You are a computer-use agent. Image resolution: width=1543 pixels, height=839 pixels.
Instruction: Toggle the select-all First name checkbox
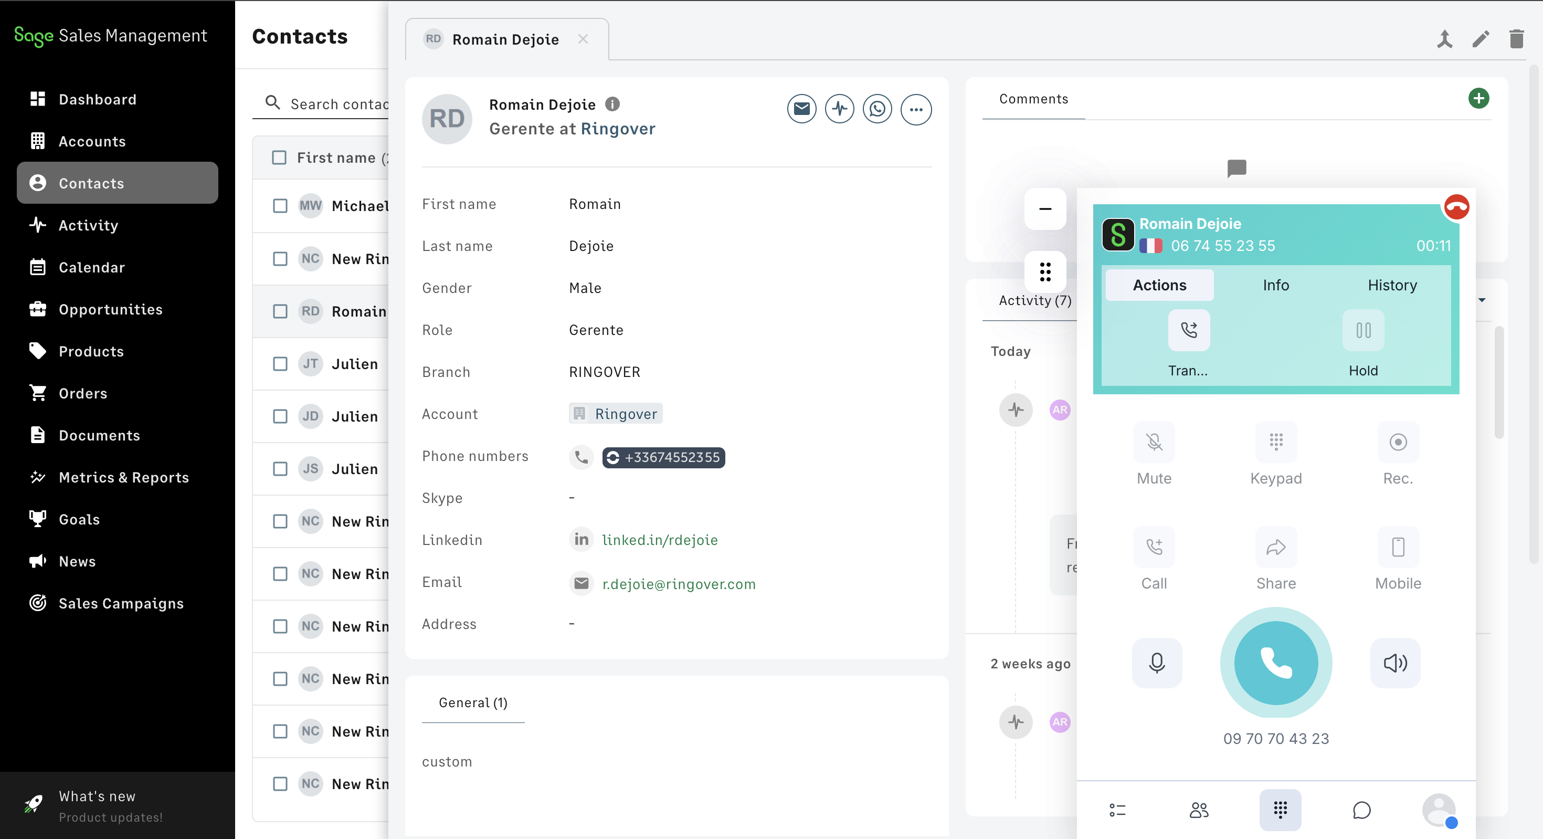click(279, 158)
